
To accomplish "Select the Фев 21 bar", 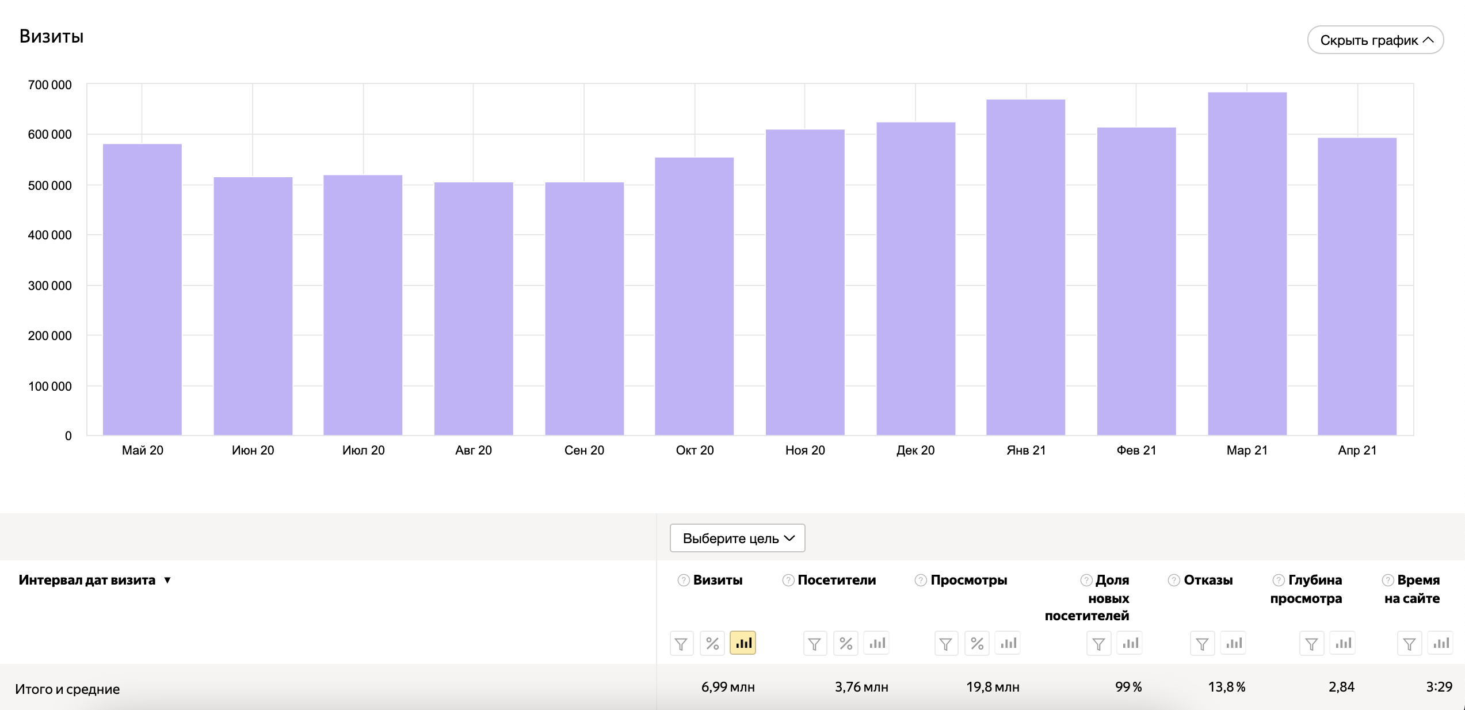I will (x=1136, y=281).
